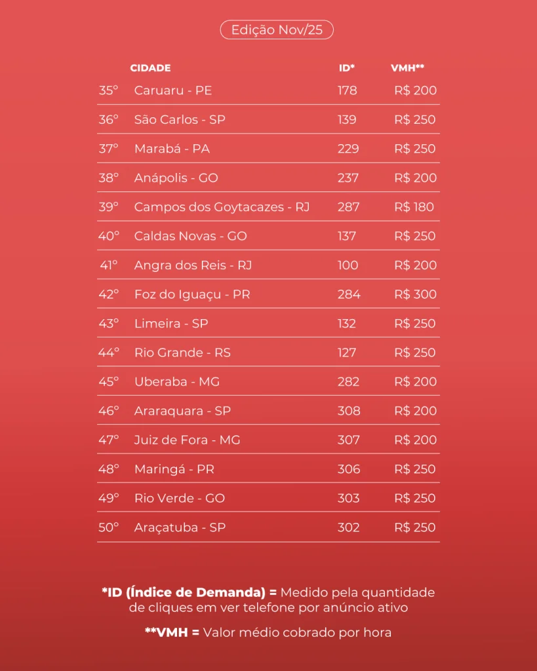The width and height of the screenshot is (537, 671).
Task: Click the ID (Índice de Demanda) footnote
Action: click(268, 600)
